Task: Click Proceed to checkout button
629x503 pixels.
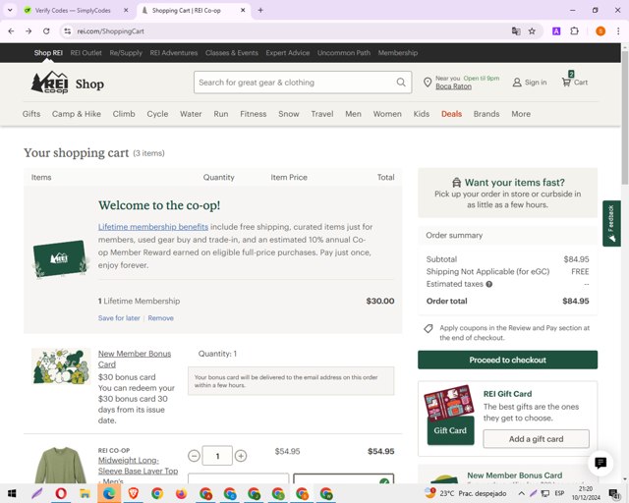Action: 507,360
